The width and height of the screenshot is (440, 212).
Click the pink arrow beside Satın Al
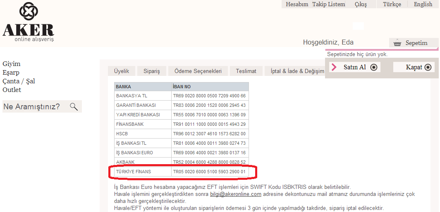coord(334,67)
